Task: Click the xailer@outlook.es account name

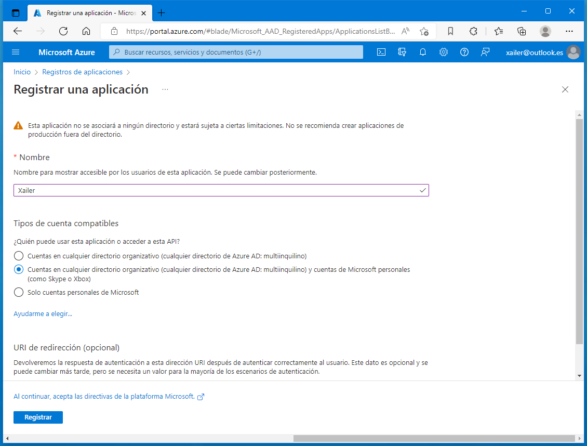Action: [x=534, y=53]
